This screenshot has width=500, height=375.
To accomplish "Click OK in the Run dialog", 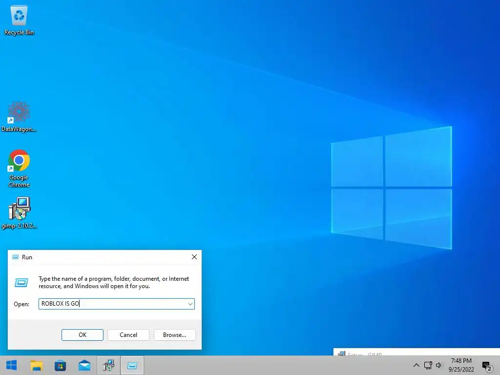I will click(x=83, y=335).
